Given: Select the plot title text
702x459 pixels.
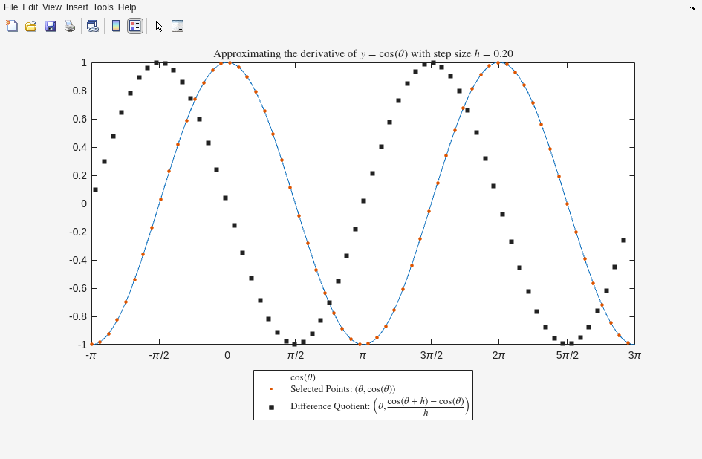Looking at the screenshot, I should click(363, 53).
